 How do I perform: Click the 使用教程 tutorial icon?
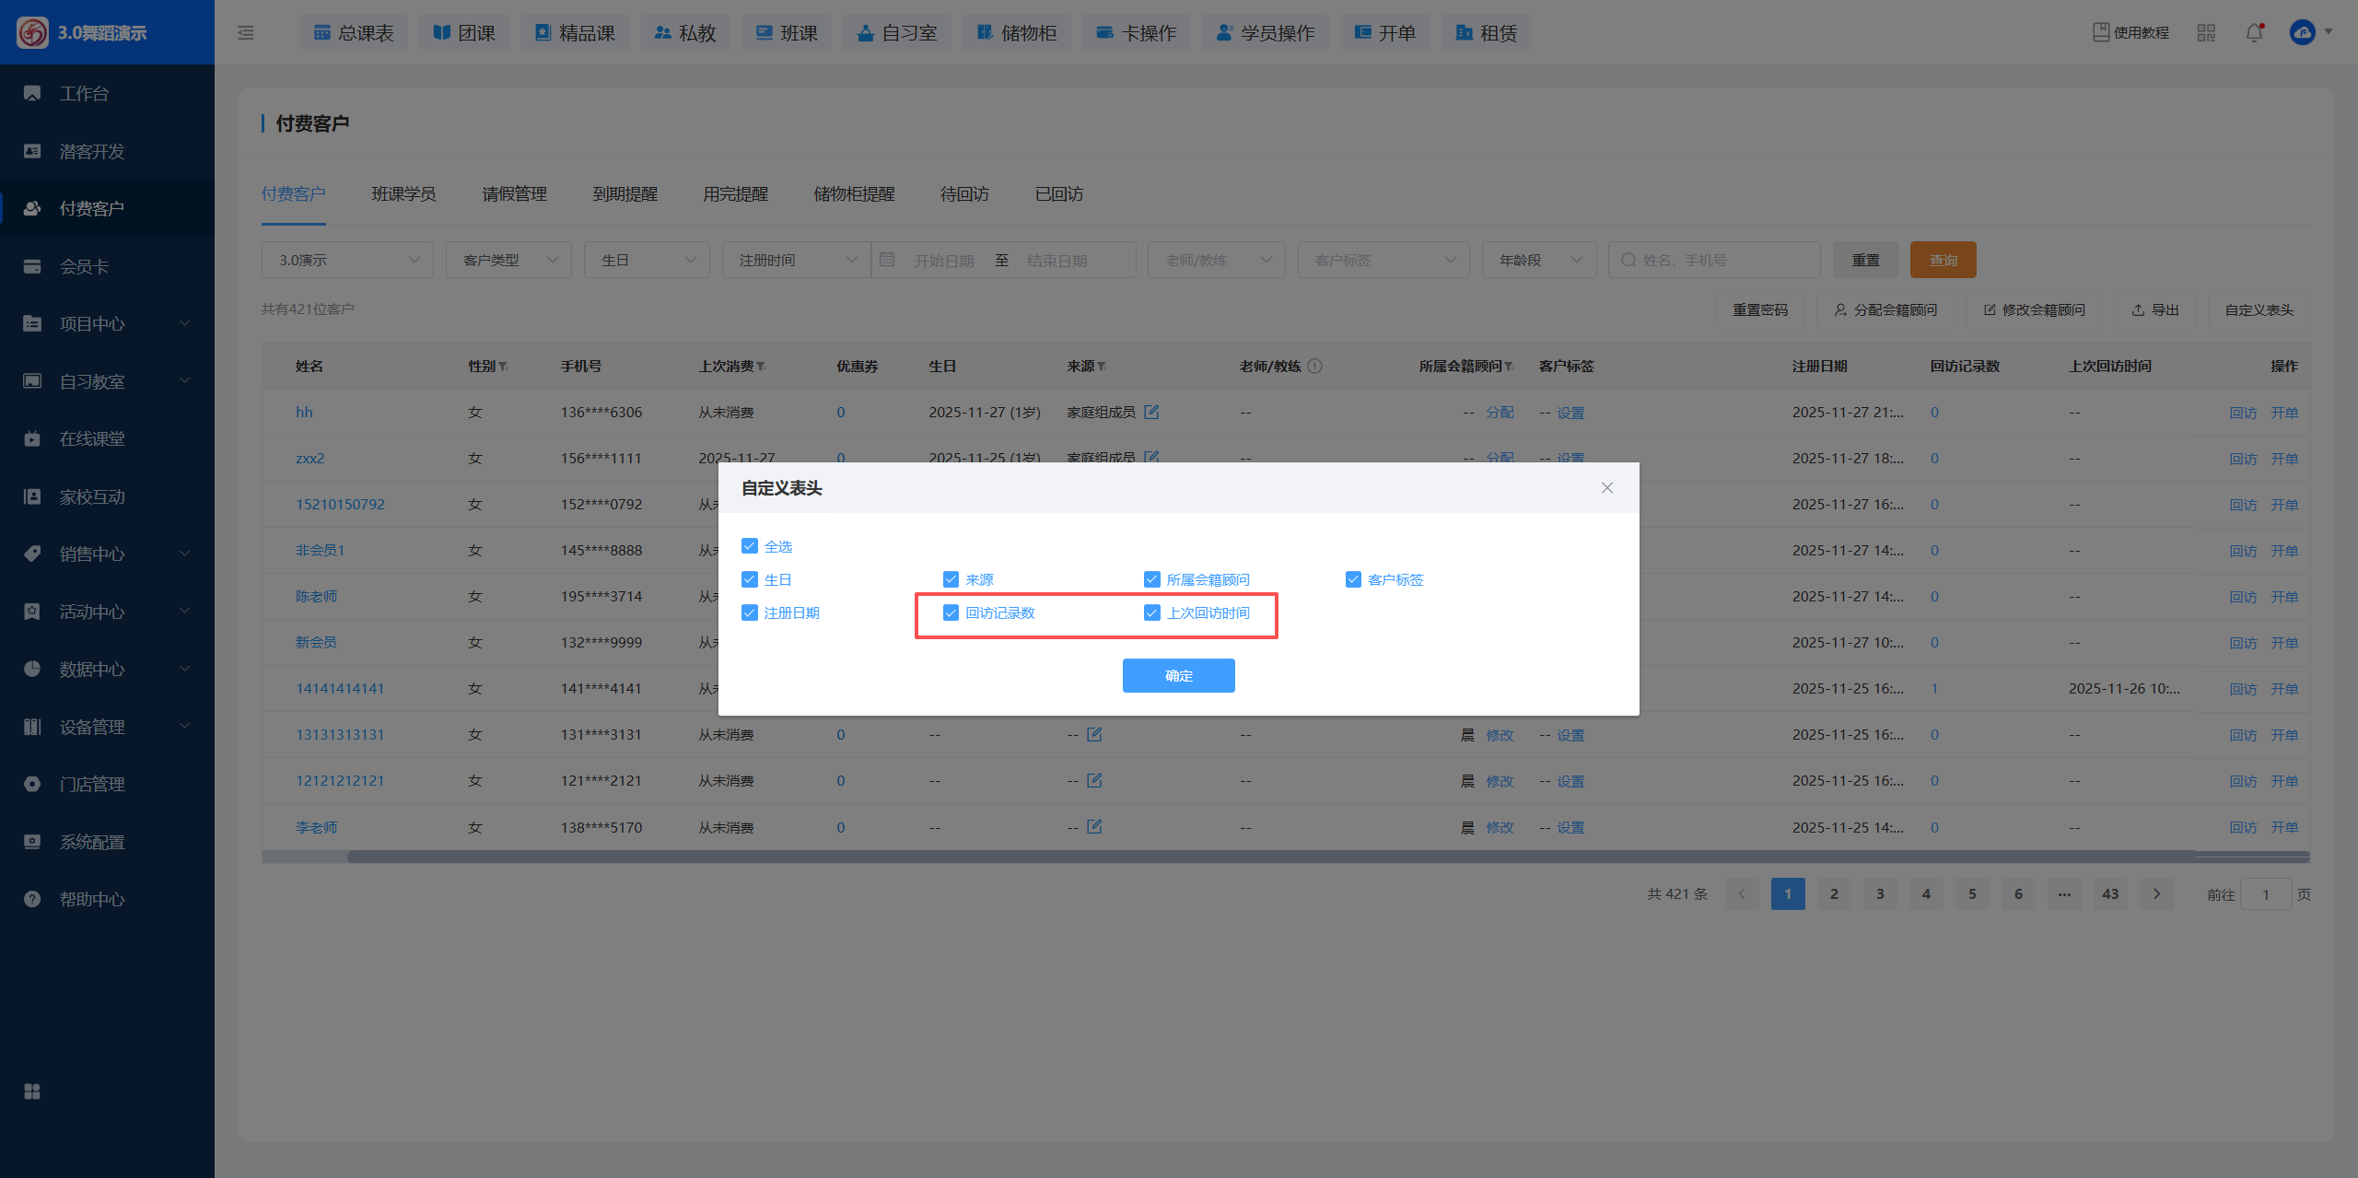[x=2101, y=32]
